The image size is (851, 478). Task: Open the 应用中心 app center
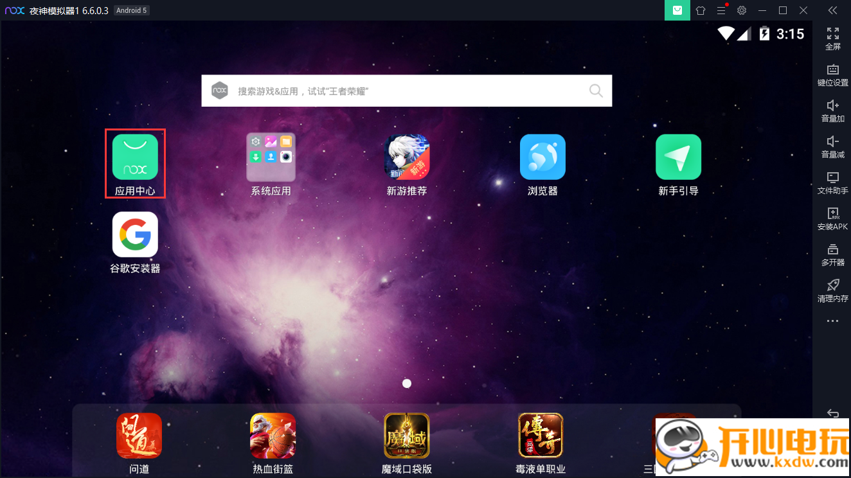pyautogui.click(x=135, y=157)
